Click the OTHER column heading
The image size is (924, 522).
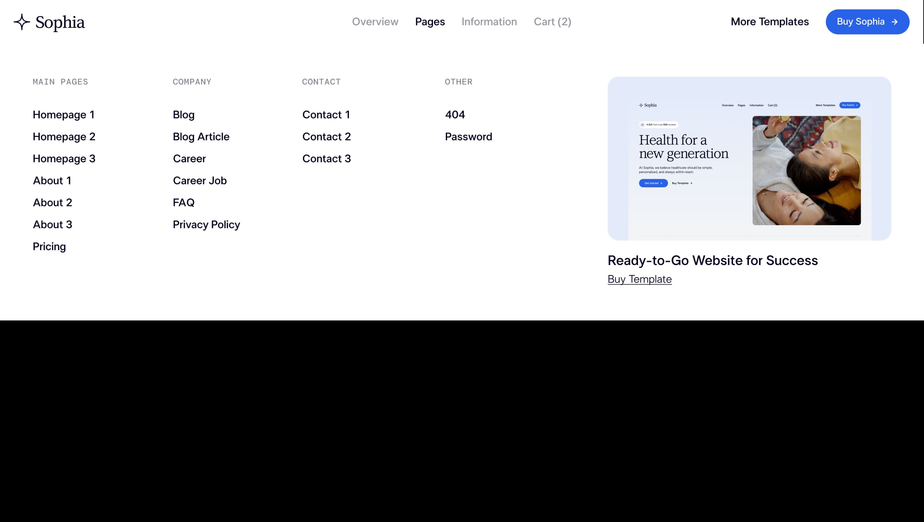[x=458, y=82]
